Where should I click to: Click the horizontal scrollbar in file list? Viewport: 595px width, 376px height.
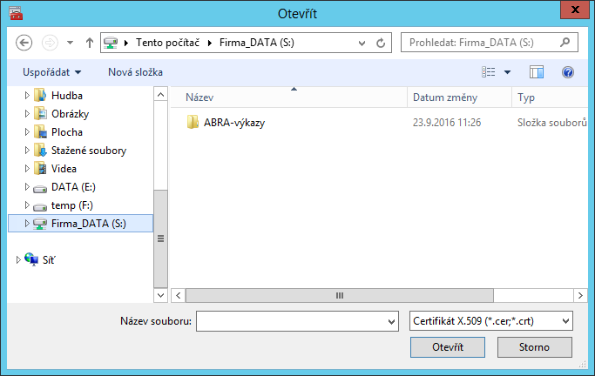coord(340,295)
